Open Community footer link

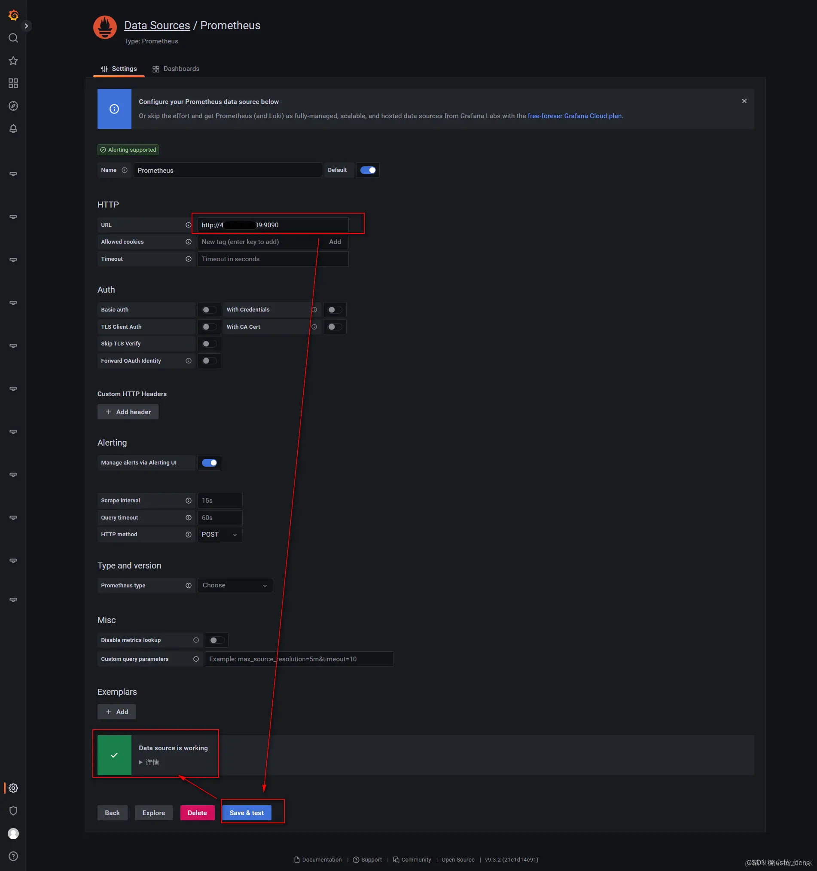point(412,859)
